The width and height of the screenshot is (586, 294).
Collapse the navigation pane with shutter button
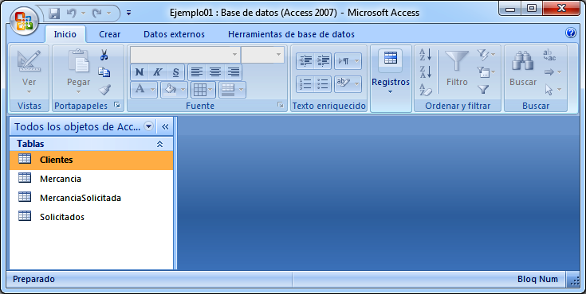tap(165, 127)
